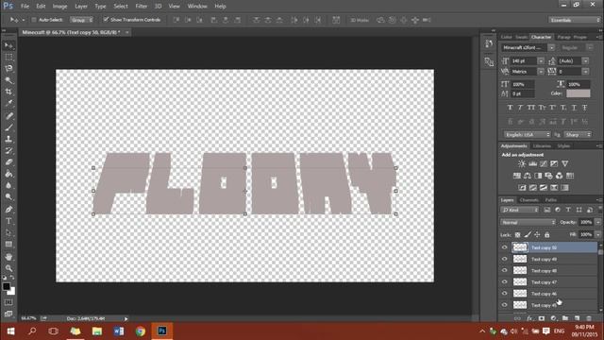The width and height of the screenshot is (604, 340).
Task: Select the Lasso tool
Action: point(8,69)
